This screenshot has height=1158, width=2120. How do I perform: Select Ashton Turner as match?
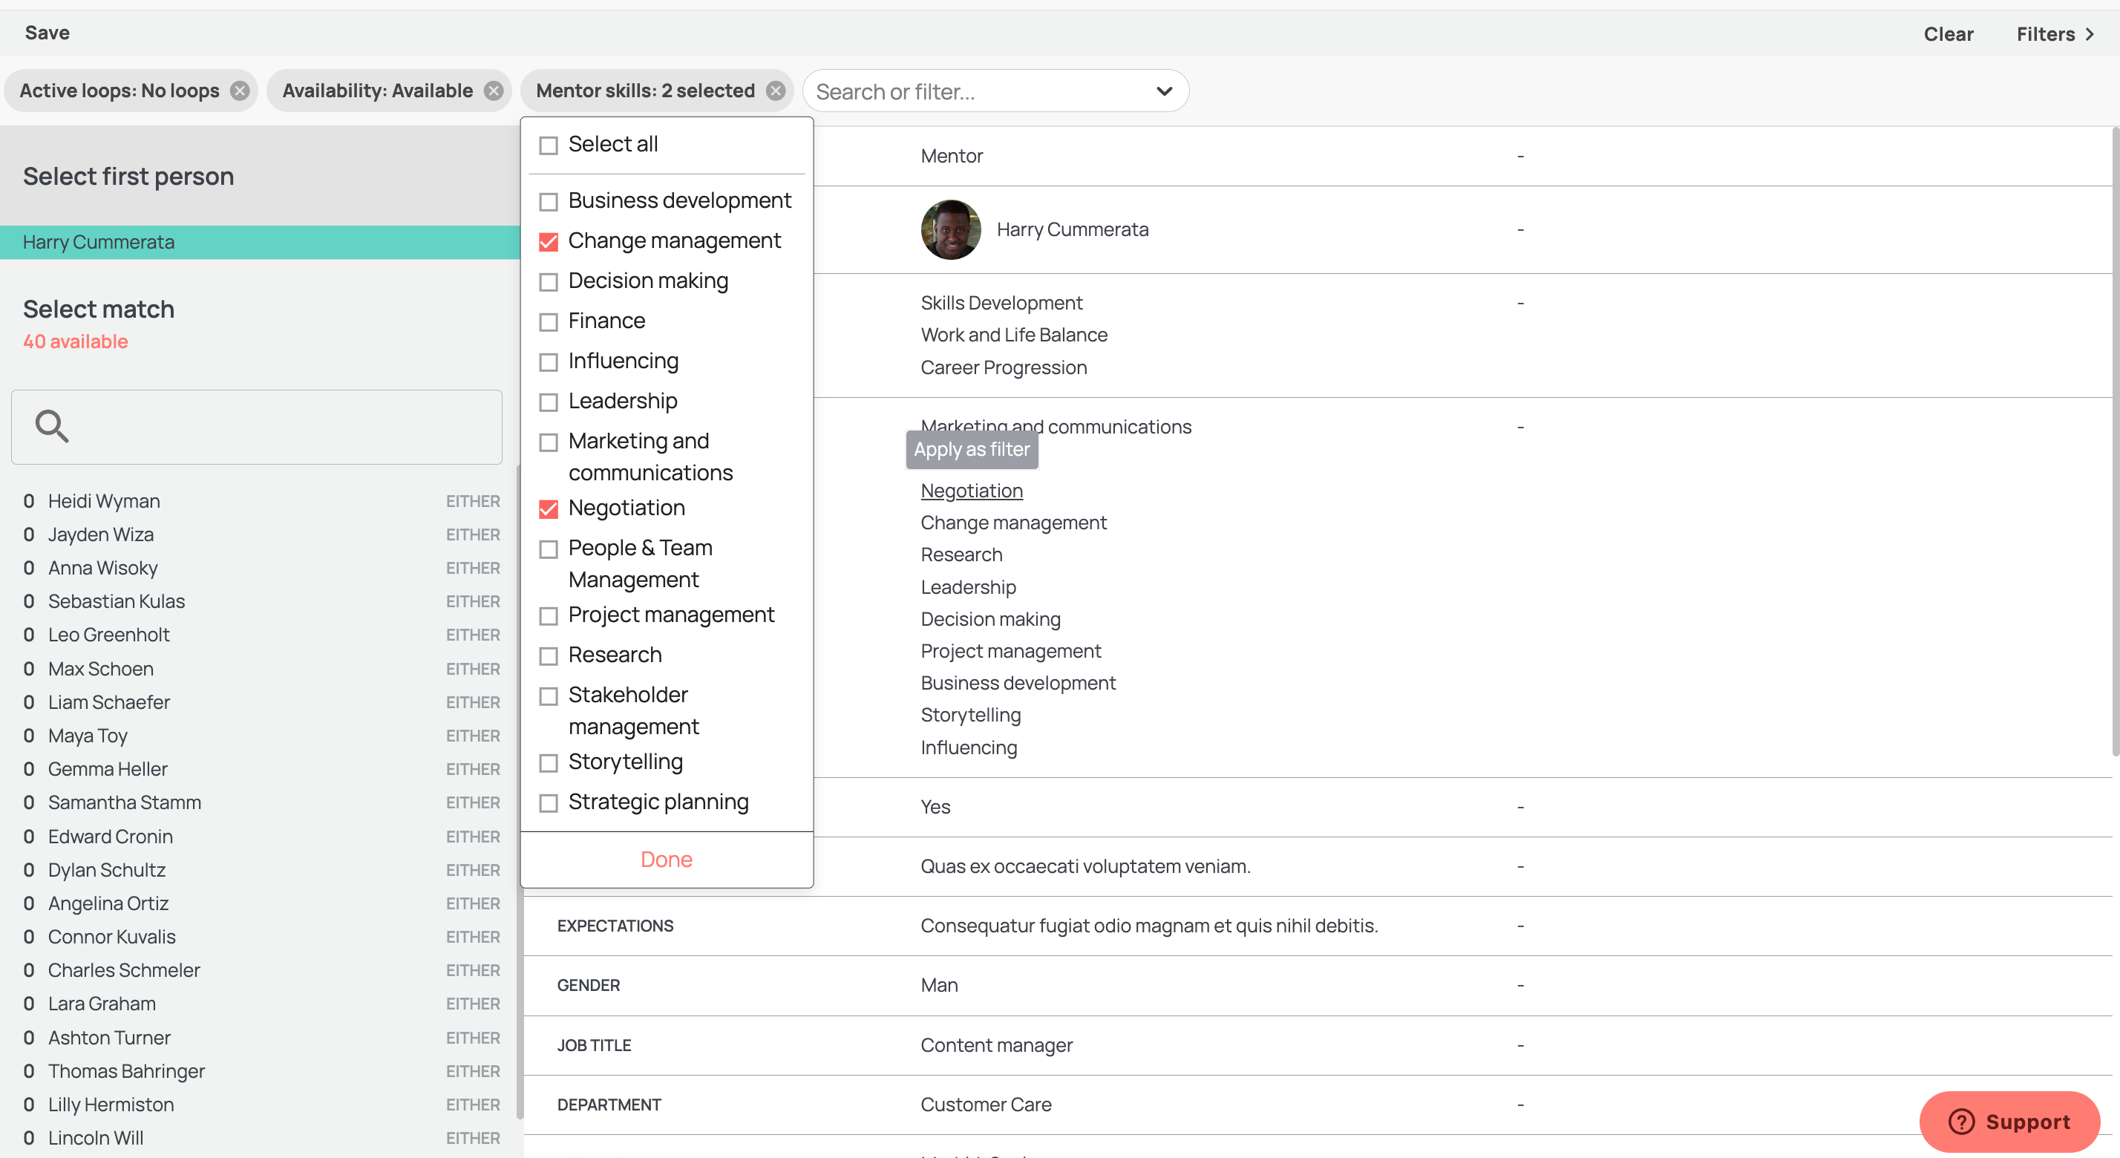(x=261, y=1038)
